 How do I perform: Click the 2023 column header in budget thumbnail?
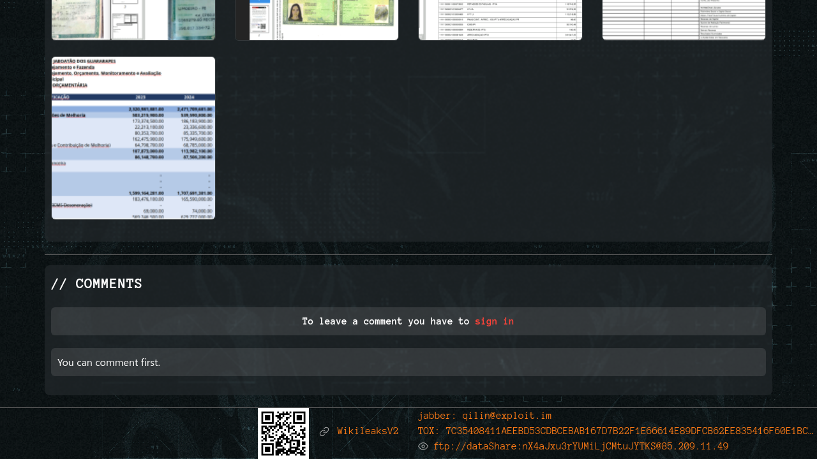(x=140, y=98)
